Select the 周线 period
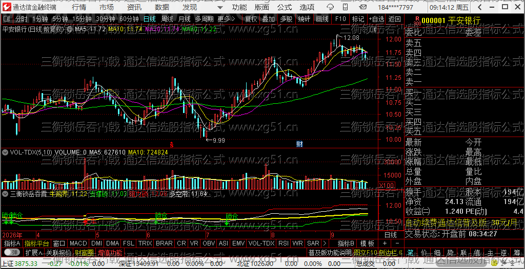The height and width of the screenshot is (269, 525). tap(167, 19)
